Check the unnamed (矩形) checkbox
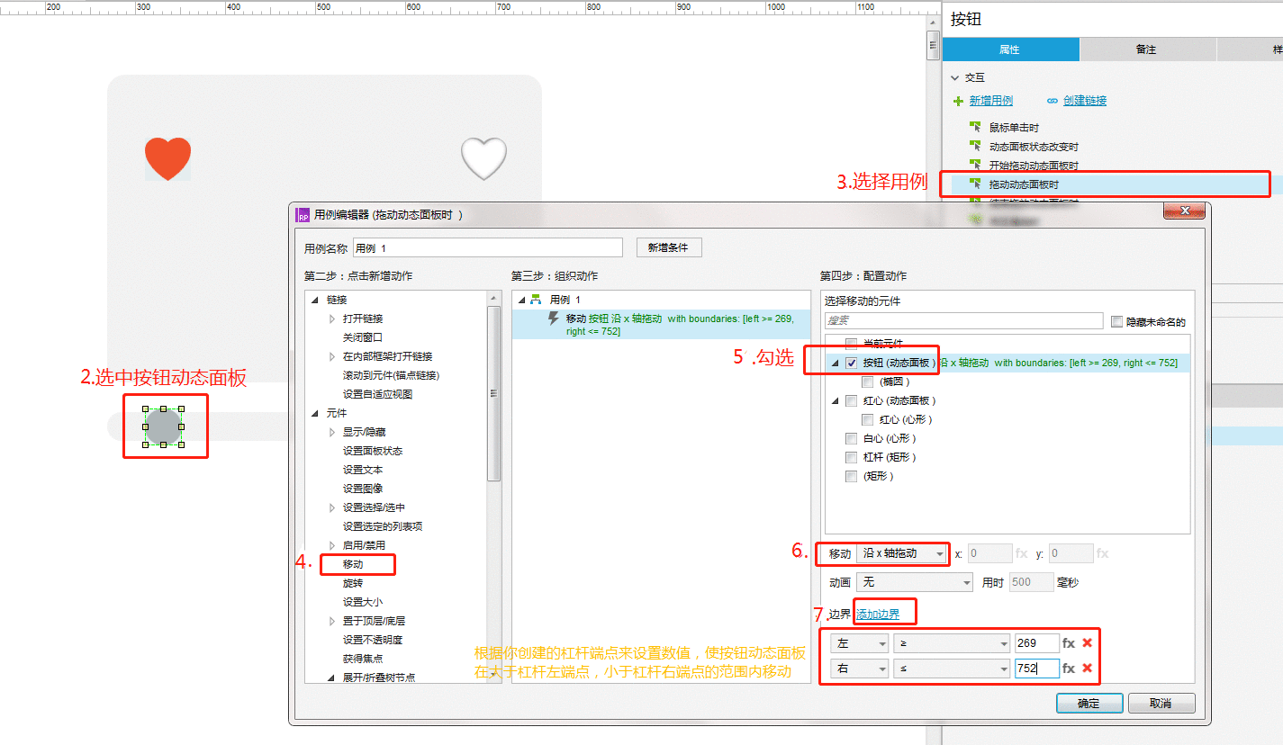This screenshot has width=1283, height=745. click(x=851, y=476)
